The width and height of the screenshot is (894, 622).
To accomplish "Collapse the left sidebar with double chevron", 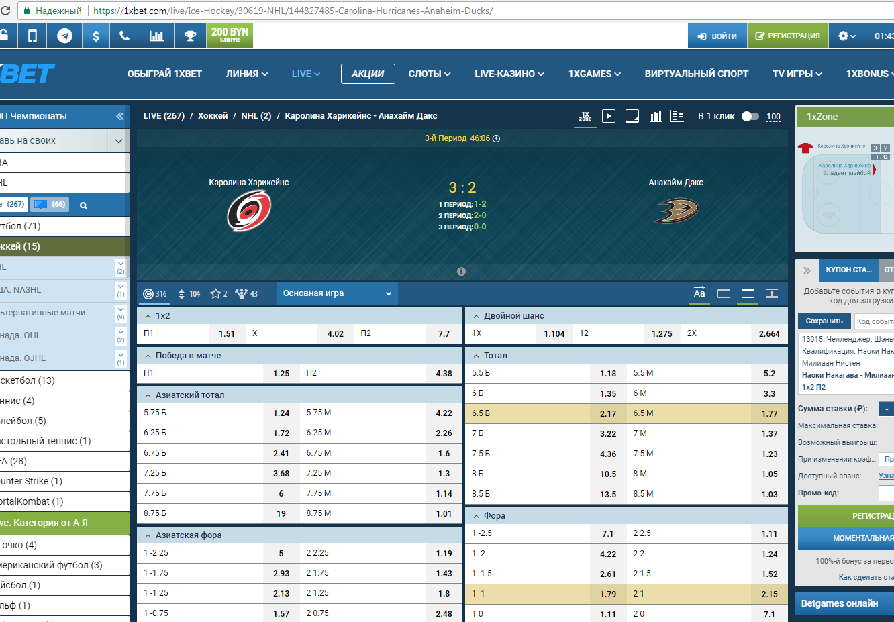I will (x=120, y=116).
